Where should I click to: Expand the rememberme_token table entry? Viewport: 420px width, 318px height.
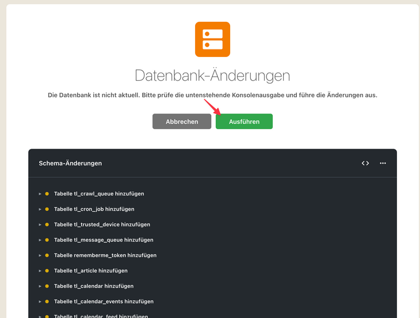pos(40,255)
